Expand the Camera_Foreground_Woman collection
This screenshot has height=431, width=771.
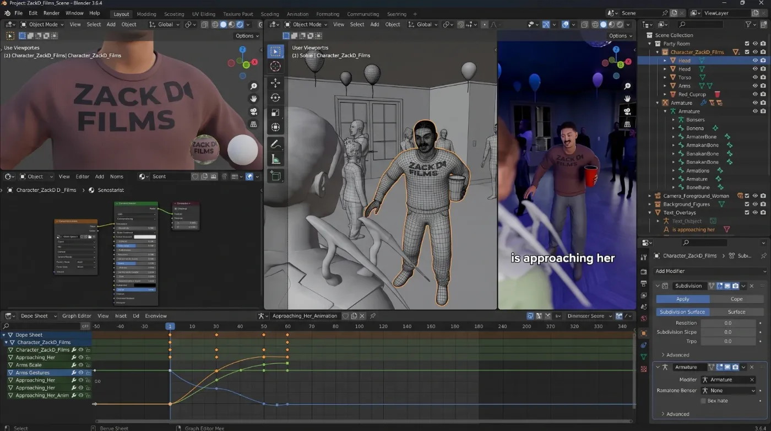[650, 196]
